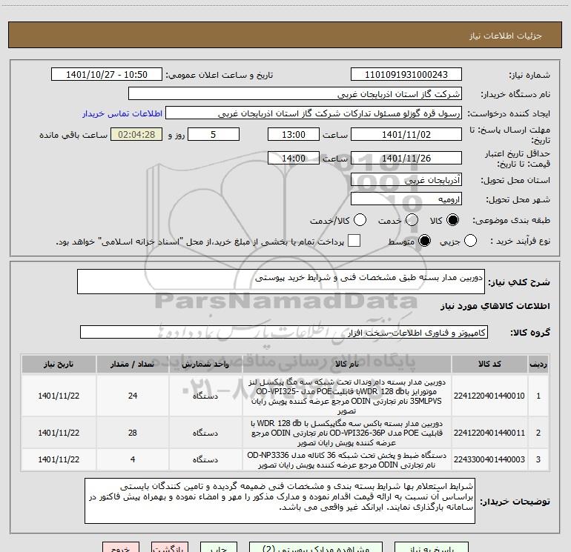The image size is (571, 552).
Task: Click the price validity date 1401/11/26
Action: [406, 158]
